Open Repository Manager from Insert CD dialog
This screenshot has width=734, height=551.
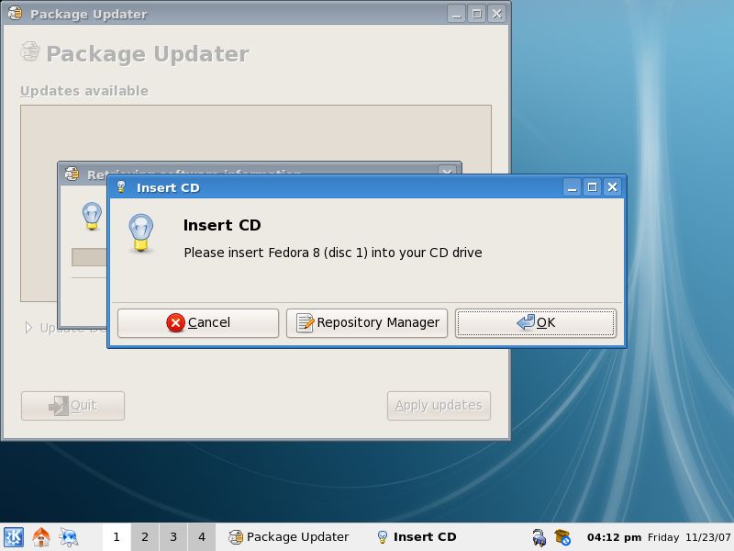[367, 323]
